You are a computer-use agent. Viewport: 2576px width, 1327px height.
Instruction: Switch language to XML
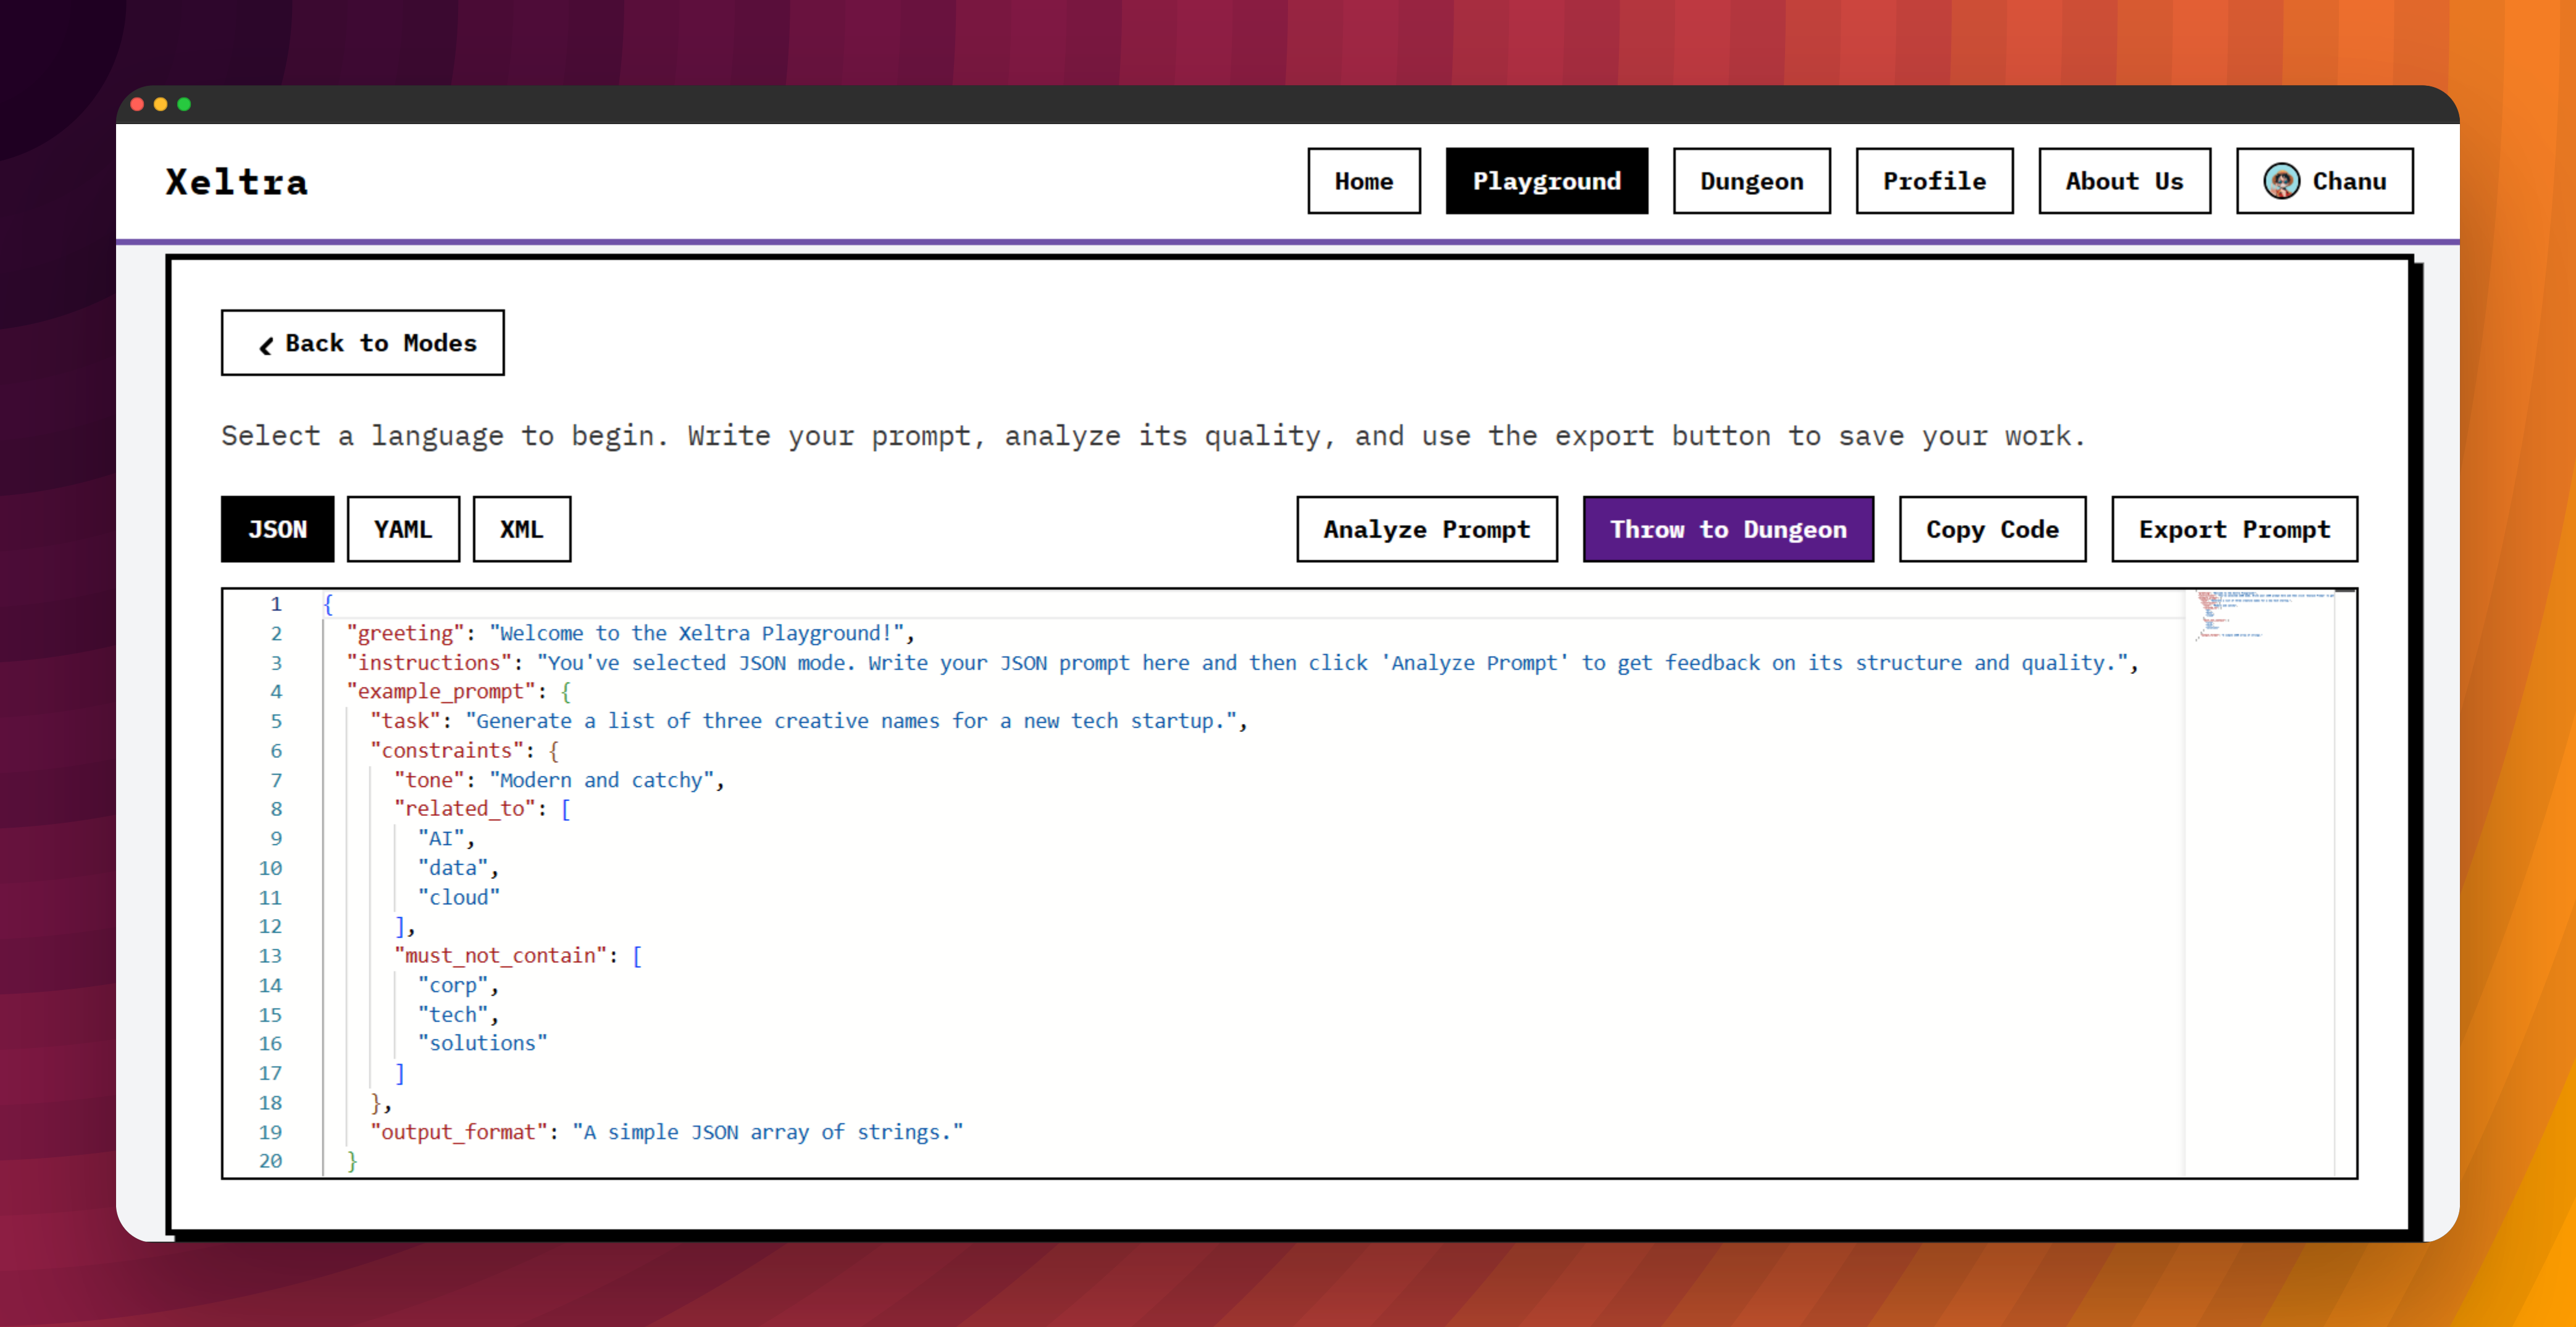click(521, 528)
